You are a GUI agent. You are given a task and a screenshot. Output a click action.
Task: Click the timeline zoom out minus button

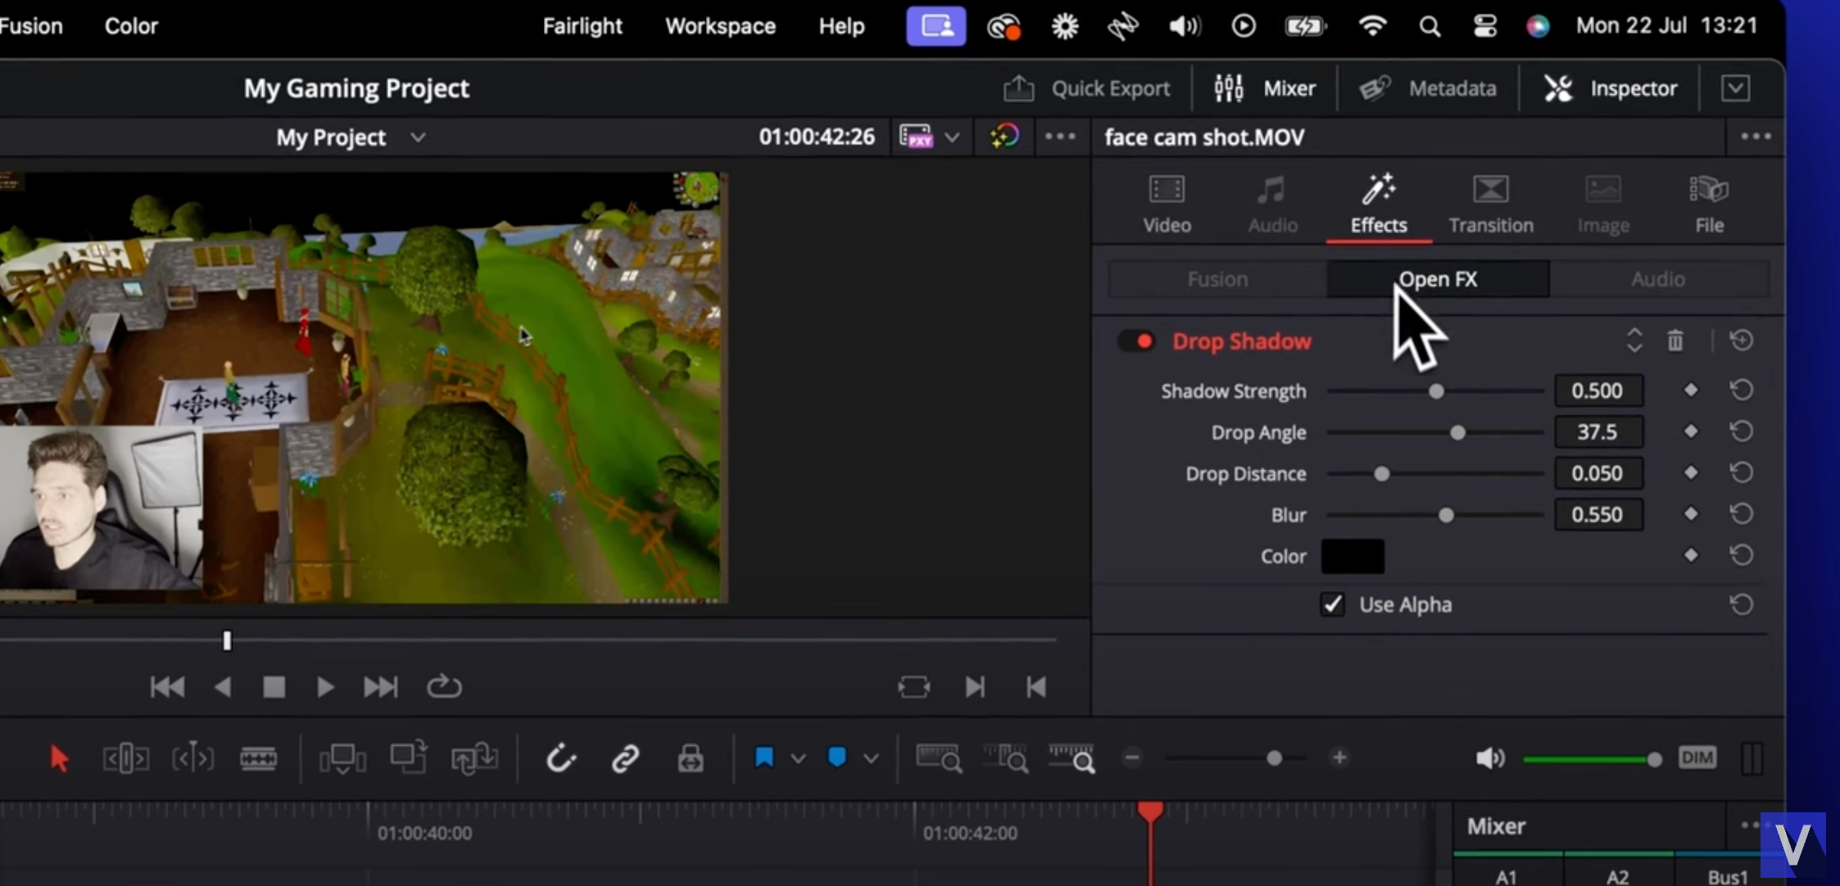coord(1132,757)
